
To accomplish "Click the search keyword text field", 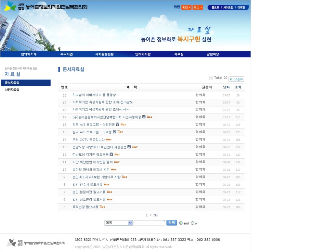I will point(149,223).
